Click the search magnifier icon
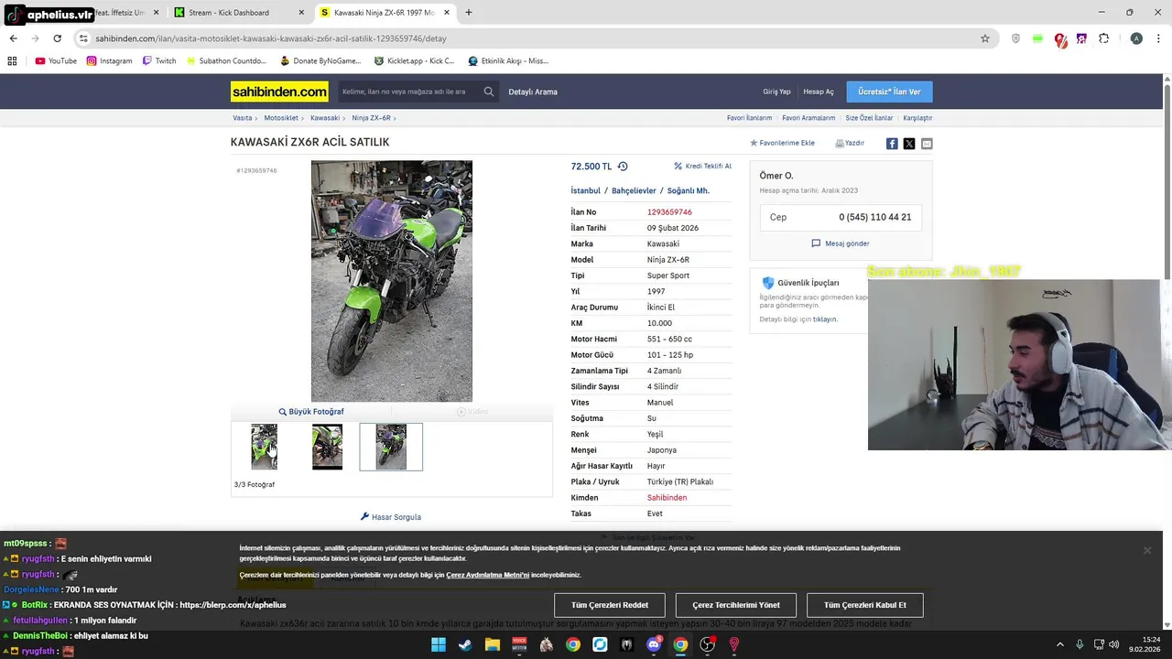Image resolution: width=1172 pixels, height=659 pixels. [489, 92]
